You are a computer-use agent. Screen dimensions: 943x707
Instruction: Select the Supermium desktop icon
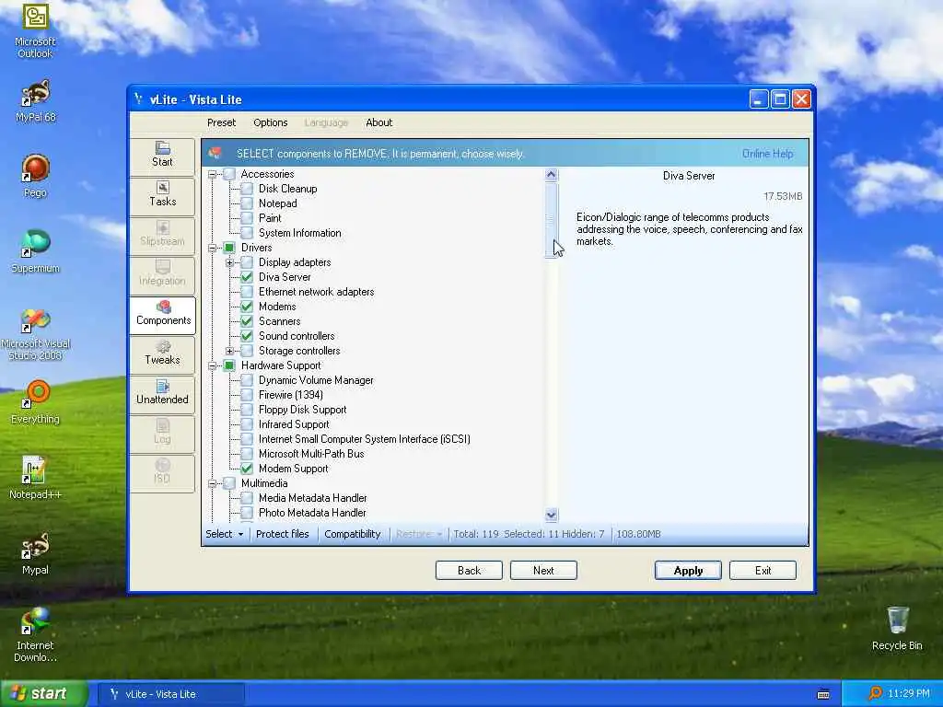[x=35, y=252]
